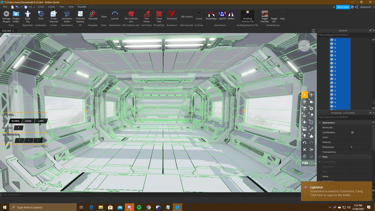Screen dimensions: 375x211
Task: Select the F3X Anchor tool
Action: [305, 115]
